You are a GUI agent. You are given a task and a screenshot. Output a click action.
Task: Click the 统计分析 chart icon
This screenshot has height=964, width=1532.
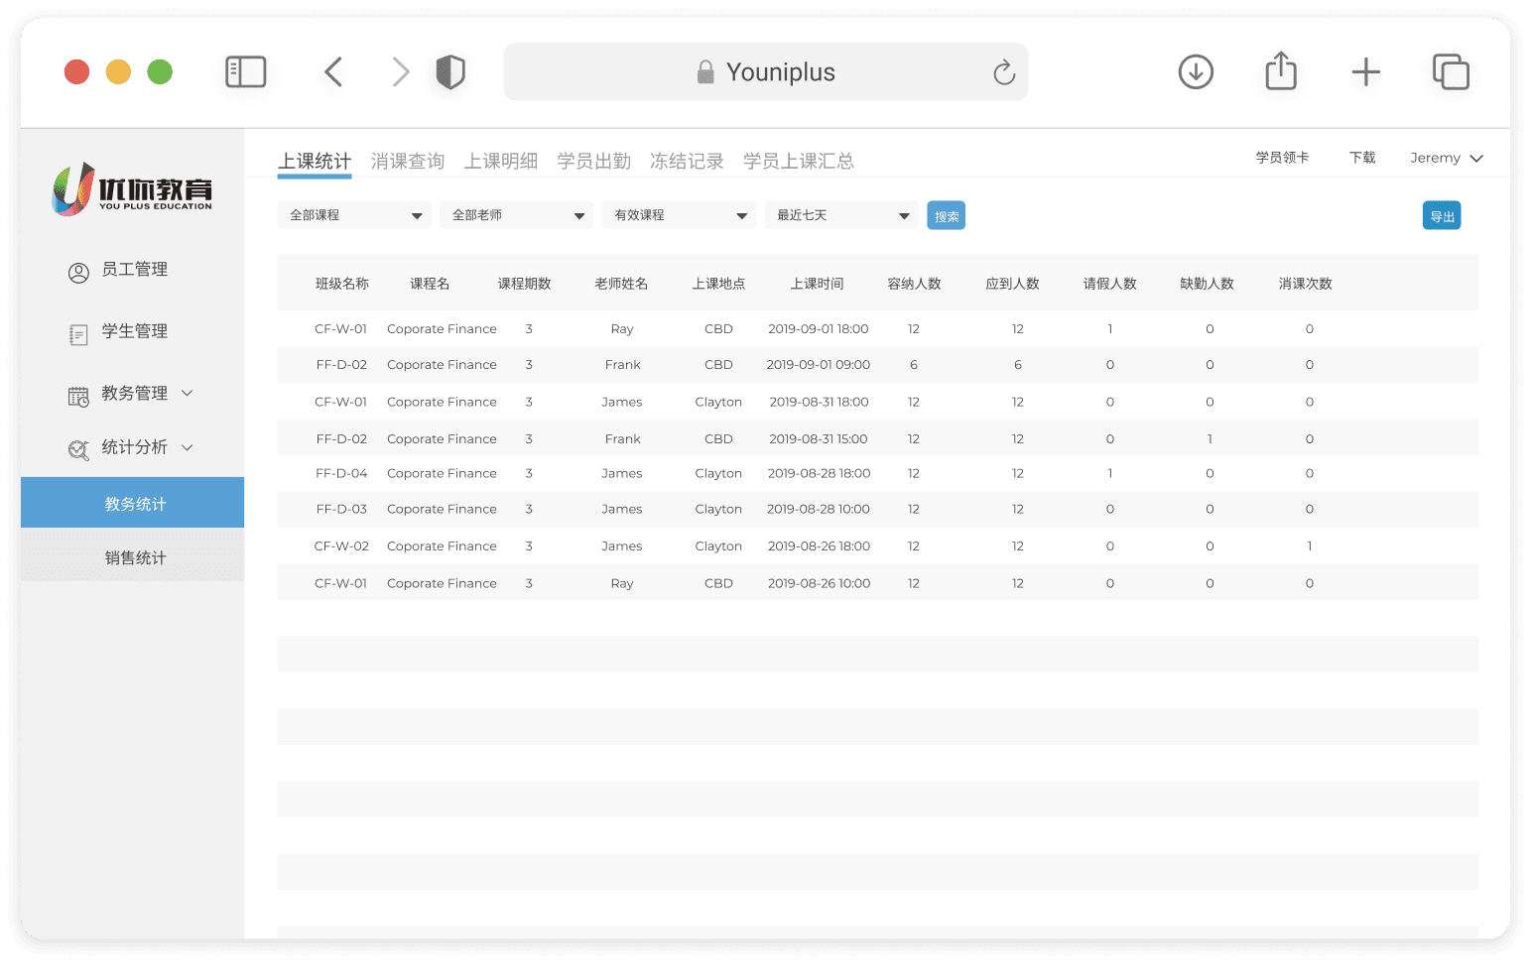pyautogui.click(x=78, y=450)
